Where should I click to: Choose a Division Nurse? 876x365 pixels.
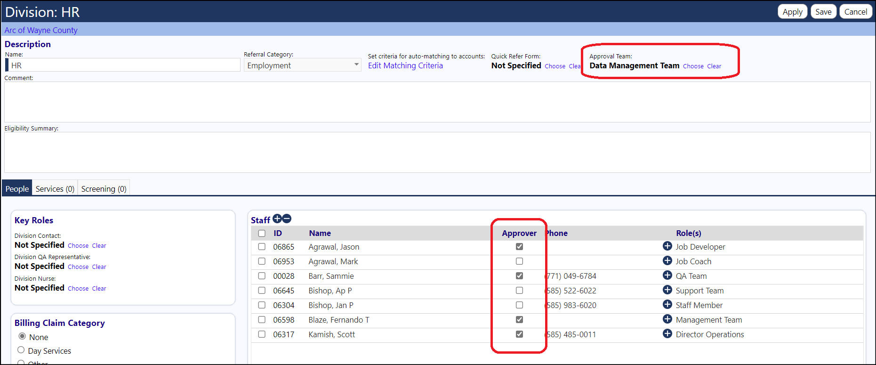[78, 289]
